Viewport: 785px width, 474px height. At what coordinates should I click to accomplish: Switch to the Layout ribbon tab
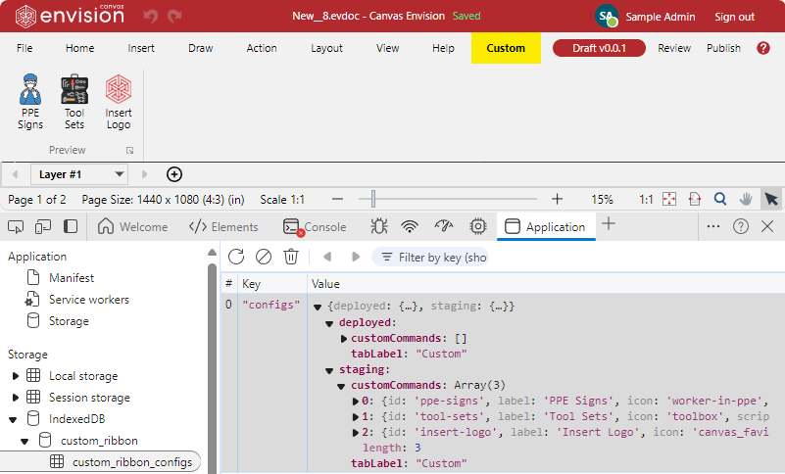pyautogui.click(x=326, y=48)
